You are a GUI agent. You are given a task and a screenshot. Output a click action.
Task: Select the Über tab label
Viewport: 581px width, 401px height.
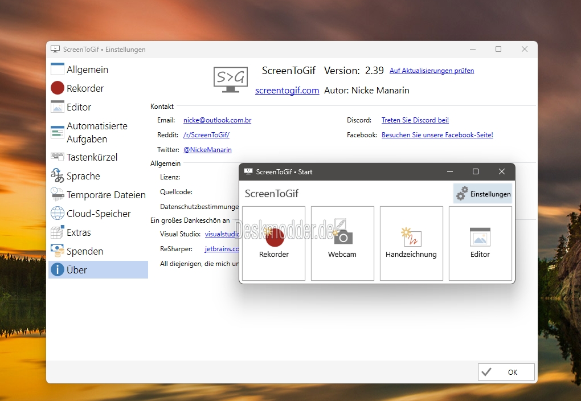click(77, 270)
